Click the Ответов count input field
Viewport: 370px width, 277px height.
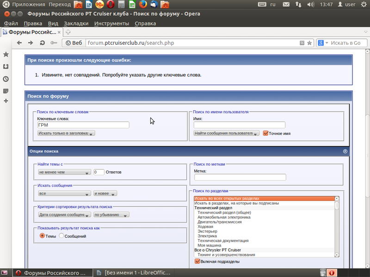[99, 172]
